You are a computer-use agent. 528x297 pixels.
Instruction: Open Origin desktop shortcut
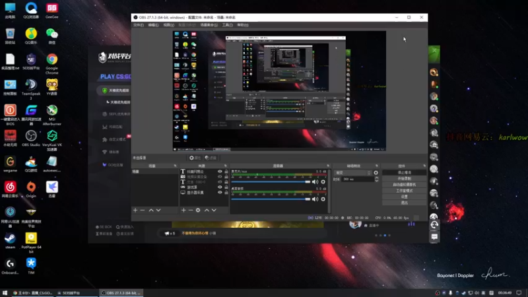point(31,189)
